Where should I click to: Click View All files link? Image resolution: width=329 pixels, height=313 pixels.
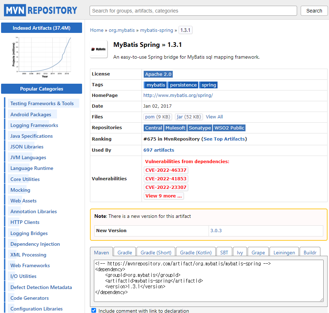[x=214, y=117]
